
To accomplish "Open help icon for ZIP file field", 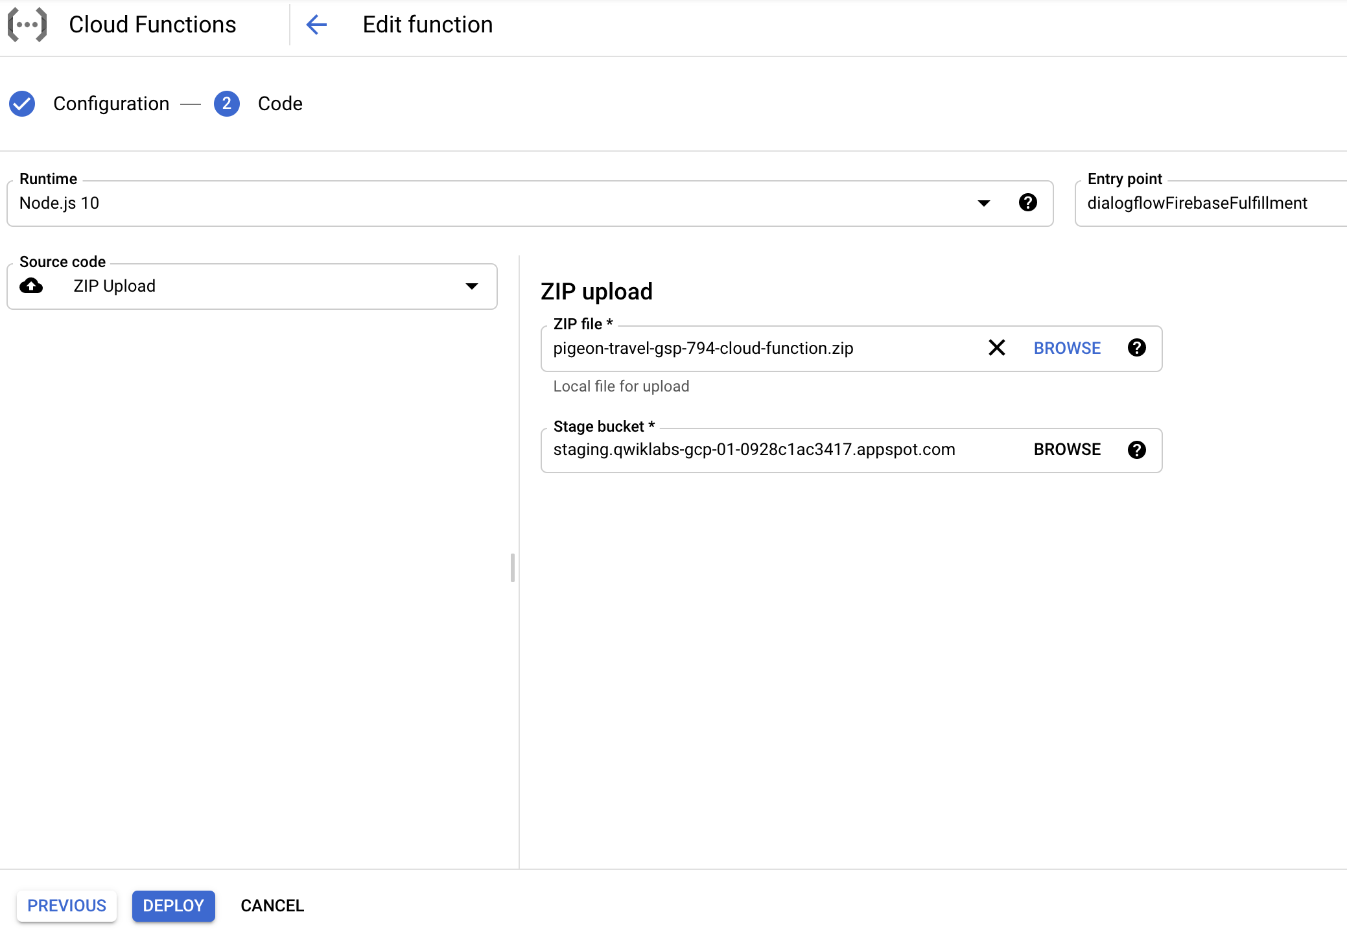I will (x=1137, y=348).
